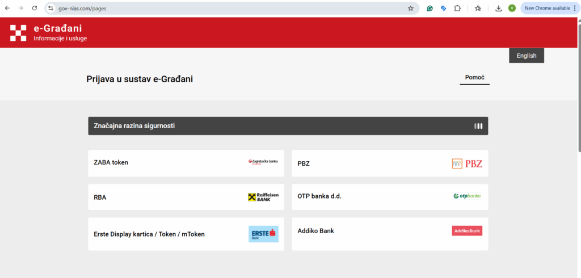
Task: Open the Grammarly extension icon
Action: [430, 8]
